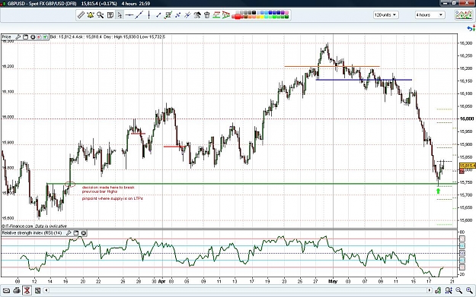This screenshot has width=476, height=297.
Task: Select the horizontal line drawing tool
Action: tap(129, 15)
